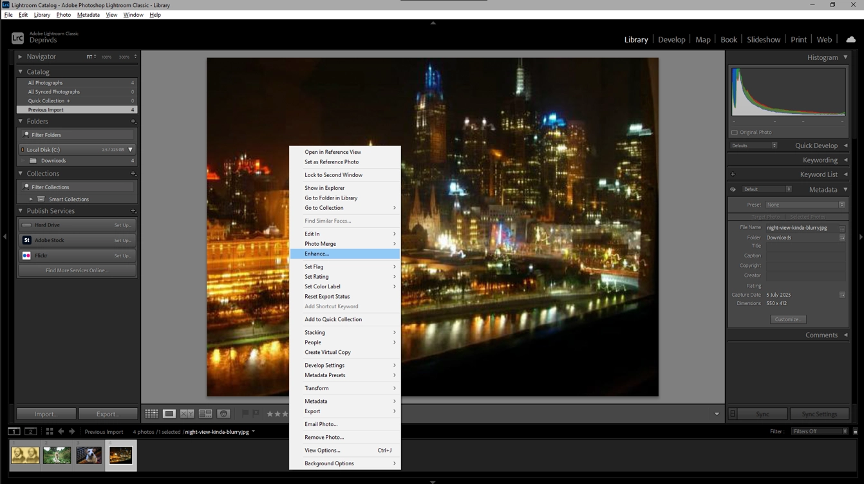
Task: Open People view face icon
Action: 223,414
